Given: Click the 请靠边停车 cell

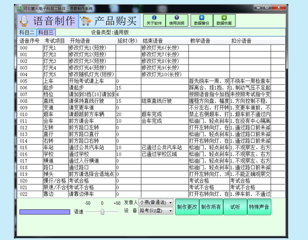Looking at the screenshot, I should 92,194.
